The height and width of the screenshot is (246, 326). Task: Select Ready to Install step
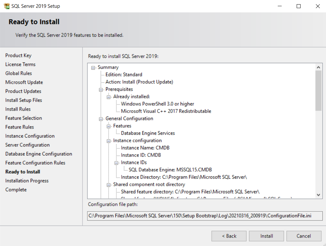pyautogui.click(x=23, y=172)
